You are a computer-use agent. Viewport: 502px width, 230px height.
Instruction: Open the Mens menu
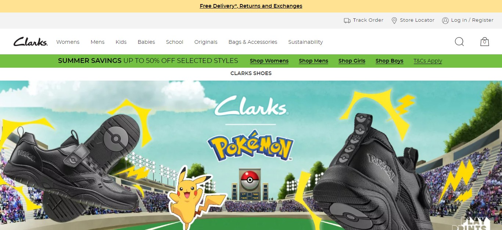(x=97, y=42)
